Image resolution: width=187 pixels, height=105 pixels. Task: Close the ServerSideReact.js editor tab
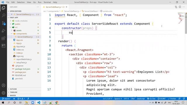pos(67,7)
